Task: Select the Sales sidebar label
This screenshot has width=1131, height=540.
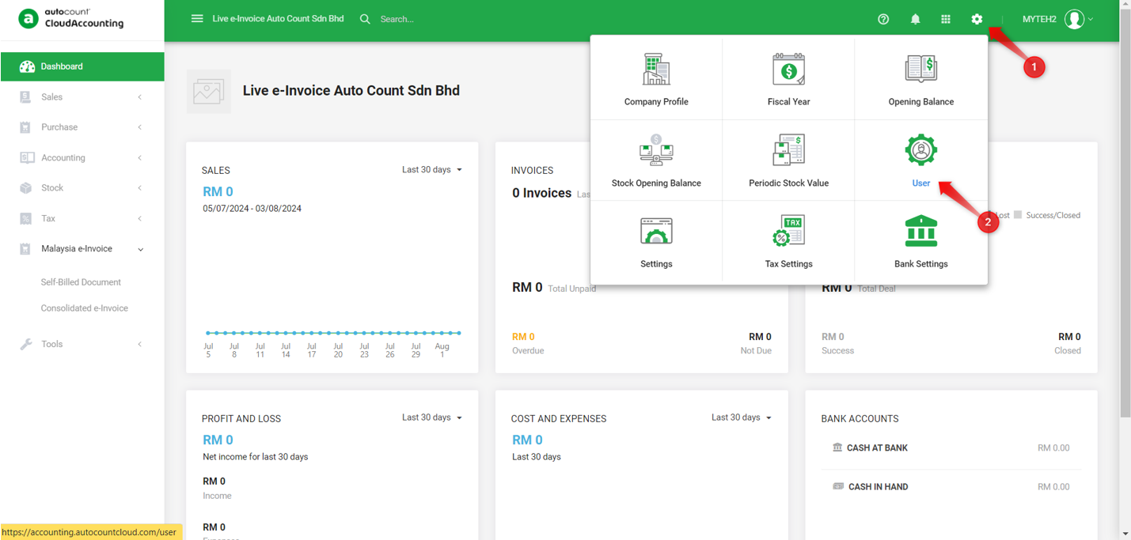Action: pyautogui.click(x=51, y=97)
